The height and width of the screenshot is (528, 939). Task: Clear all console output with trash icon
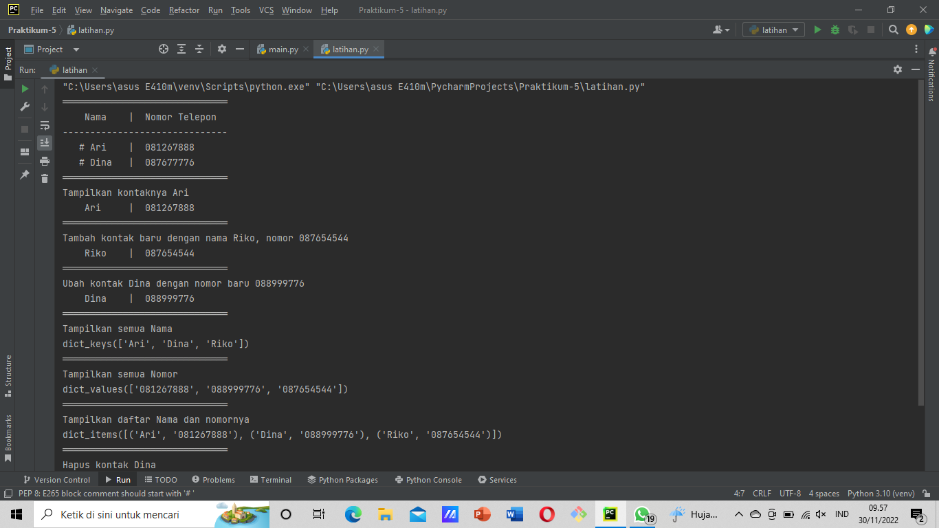(x=45, y=179)
